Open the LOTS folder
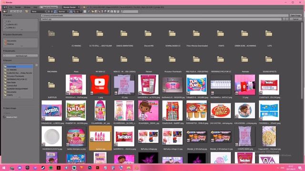This screenshot has width=305, height=171. (269, 34)
